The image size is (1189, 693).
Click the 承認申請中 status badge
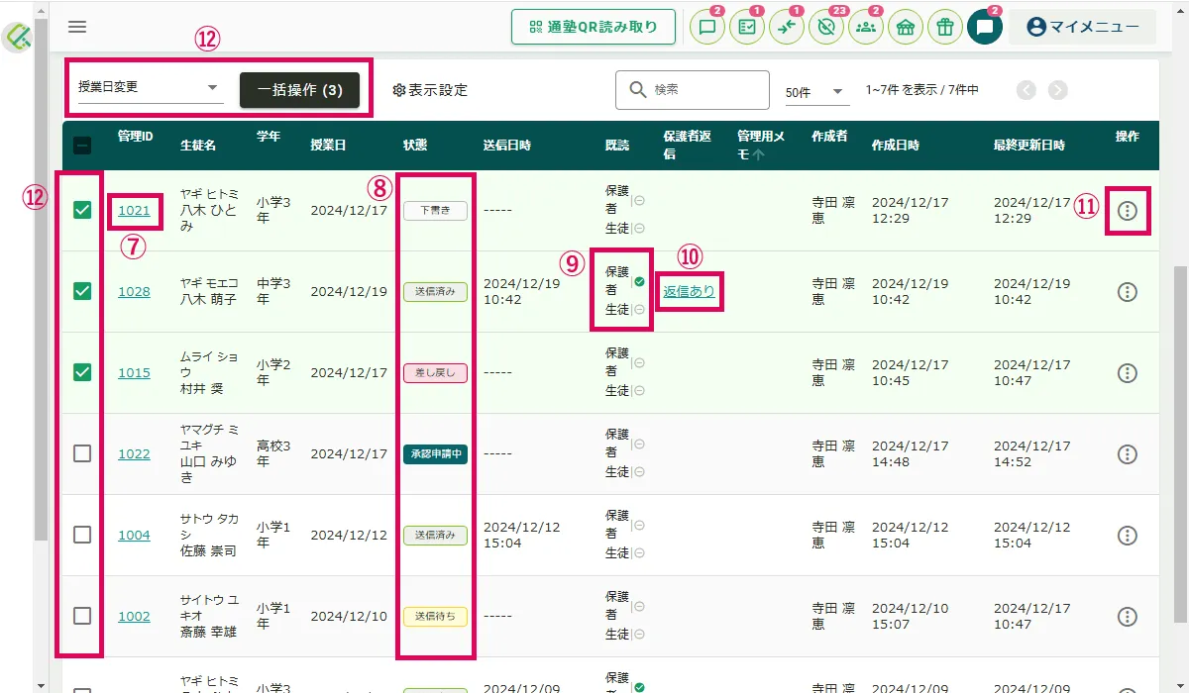(x=435, y=454)
